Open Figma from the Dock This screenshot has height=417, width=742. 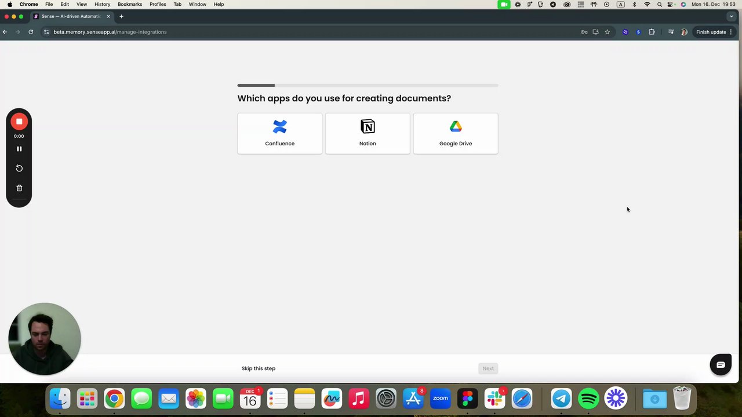tap(467, 398)
